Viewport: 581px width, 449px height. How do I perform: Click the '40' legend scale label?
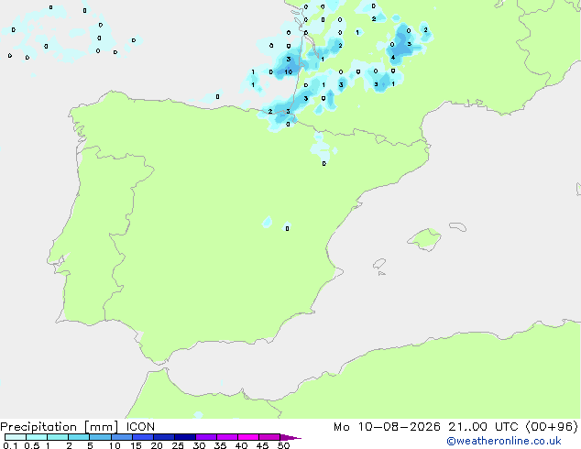[x=241, y=445]
